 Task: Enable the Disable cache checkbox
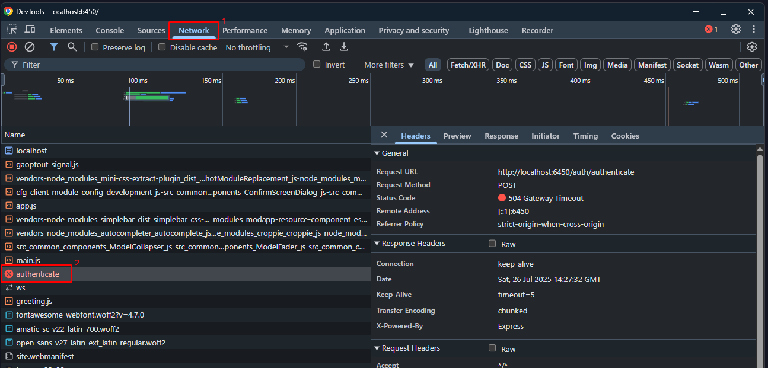162,47
